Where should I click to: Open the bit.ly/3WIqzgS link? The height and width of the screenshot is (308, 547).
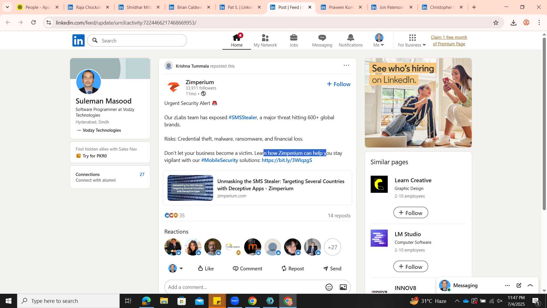coord(287,160)
